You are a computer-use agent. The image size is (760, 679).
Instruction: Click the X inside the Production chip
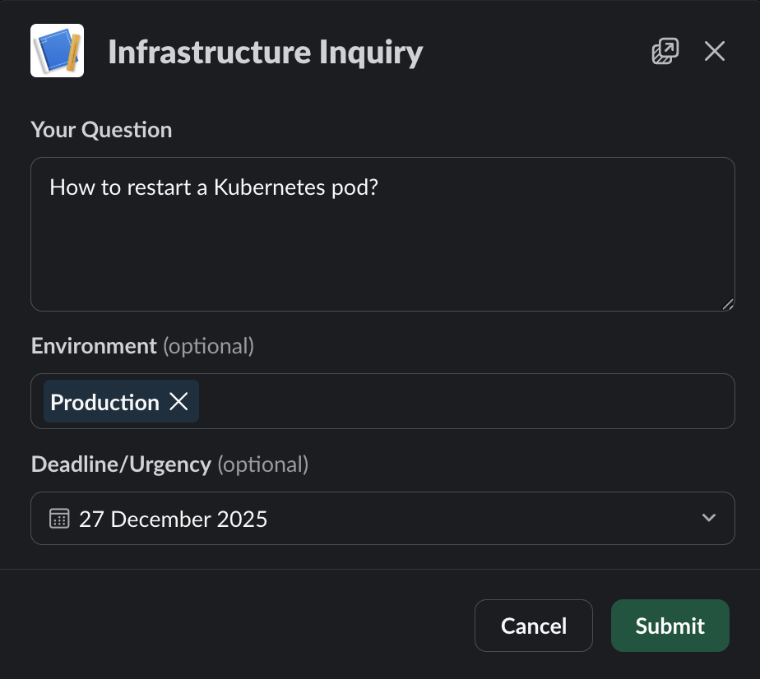[x=179, y=402]
